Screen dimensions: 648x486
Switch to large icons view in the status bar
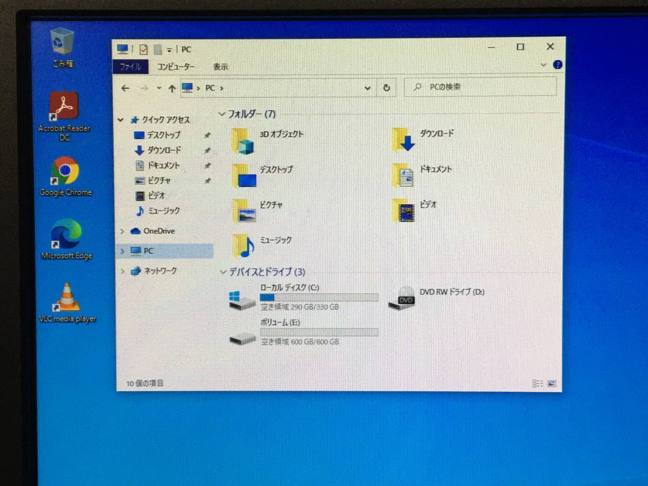point(551,383)
